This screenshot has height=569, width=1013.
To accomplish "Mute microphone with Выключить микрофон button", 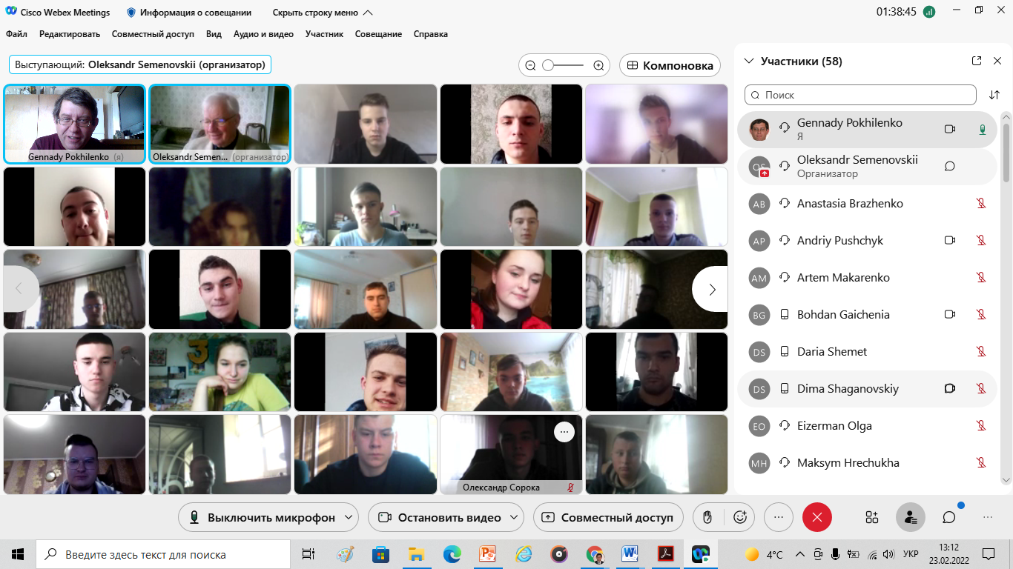I will coord(262,517).
